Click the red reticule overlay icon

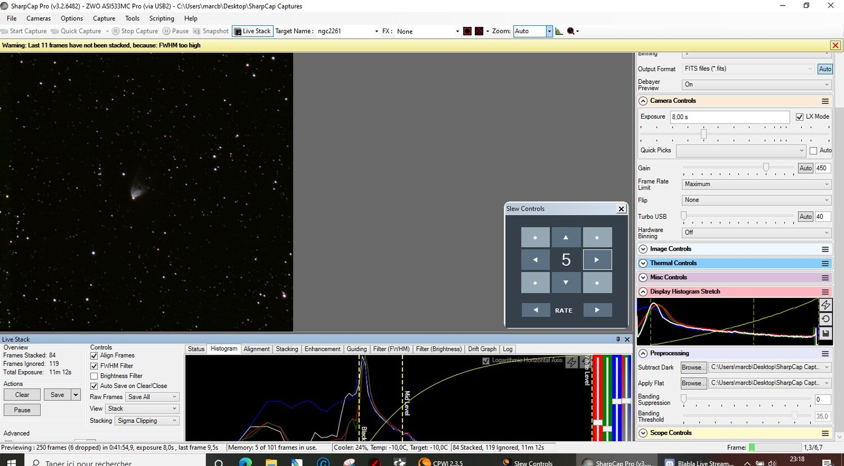(x=467, y=31)
